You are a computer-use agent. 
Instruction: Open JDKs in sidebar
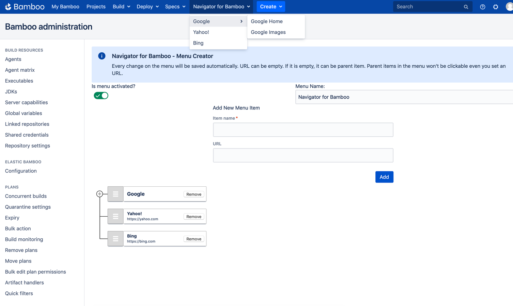[11, 92]
